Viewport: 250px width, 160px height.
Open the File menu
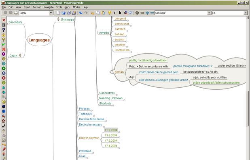[4, 7]
